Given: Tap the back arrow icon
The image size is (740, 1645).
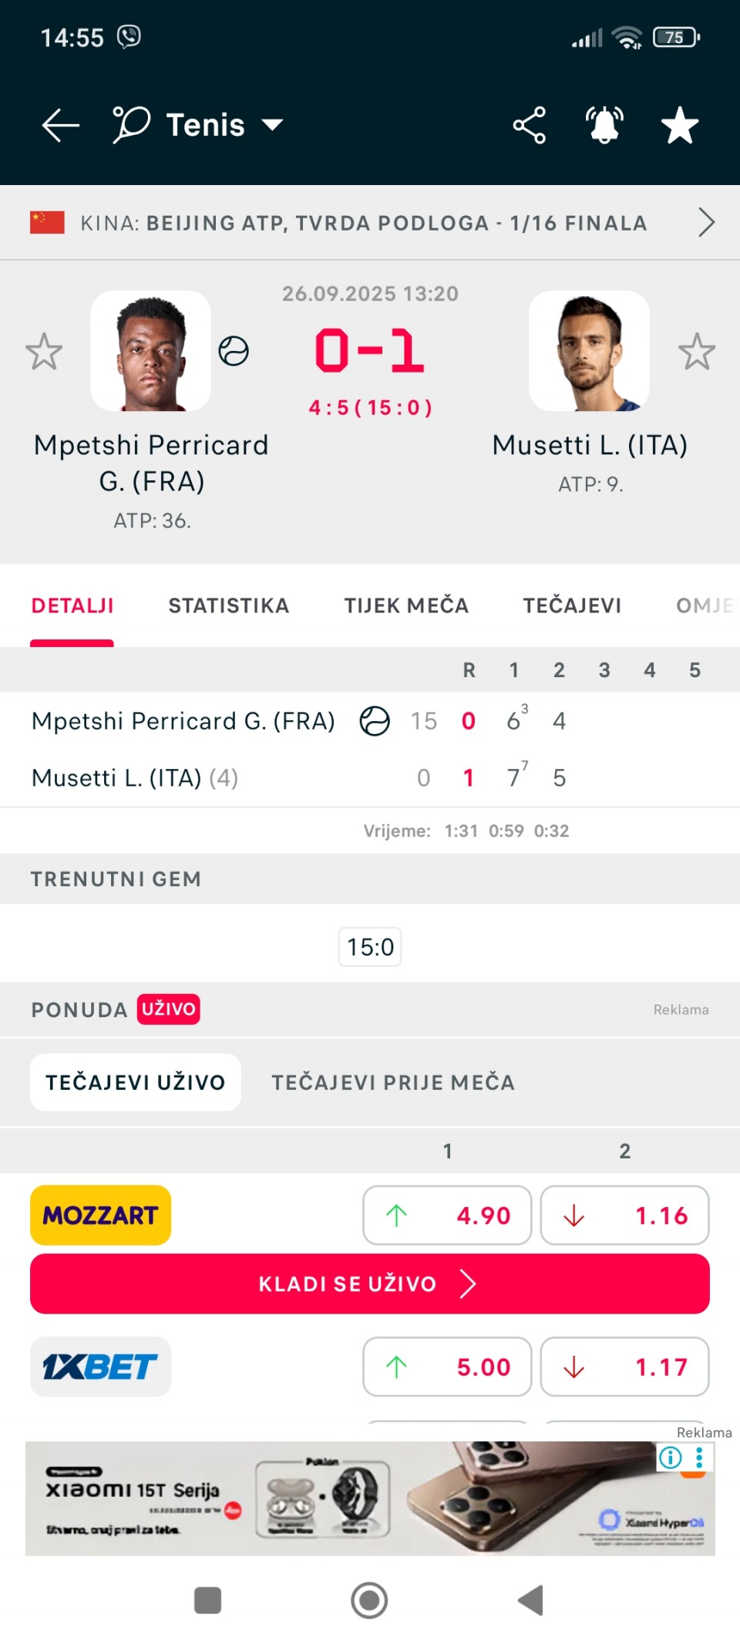Looking at the screenshot, I should click(x=61, y=125).
